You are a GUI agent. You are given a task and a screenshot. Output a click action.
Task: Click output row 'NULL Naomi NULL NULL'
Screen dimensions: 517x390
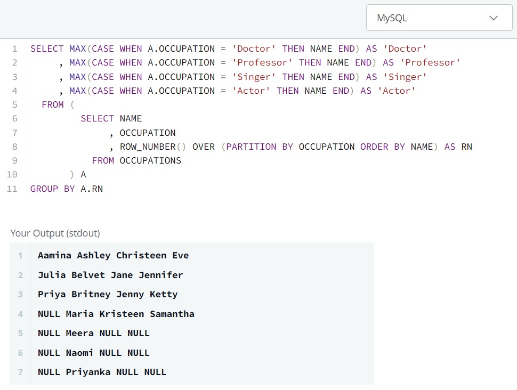[94, 353]
